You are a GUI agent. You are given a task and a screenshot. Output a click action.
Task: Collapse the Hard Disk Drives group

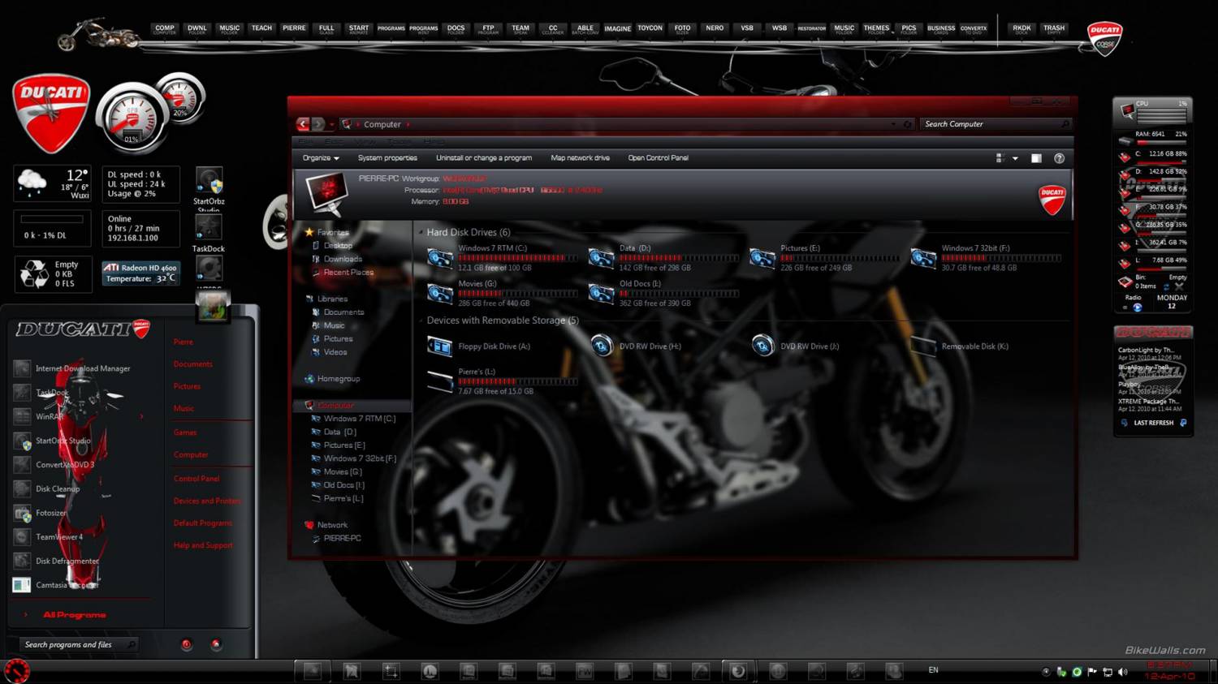click(421, 232)
